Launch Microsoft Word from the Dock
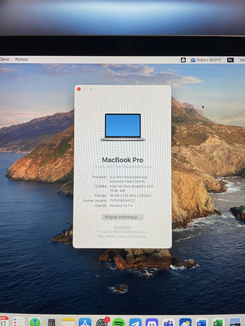The height and width of the screenshot is (326, 245). tap(202, 322)
